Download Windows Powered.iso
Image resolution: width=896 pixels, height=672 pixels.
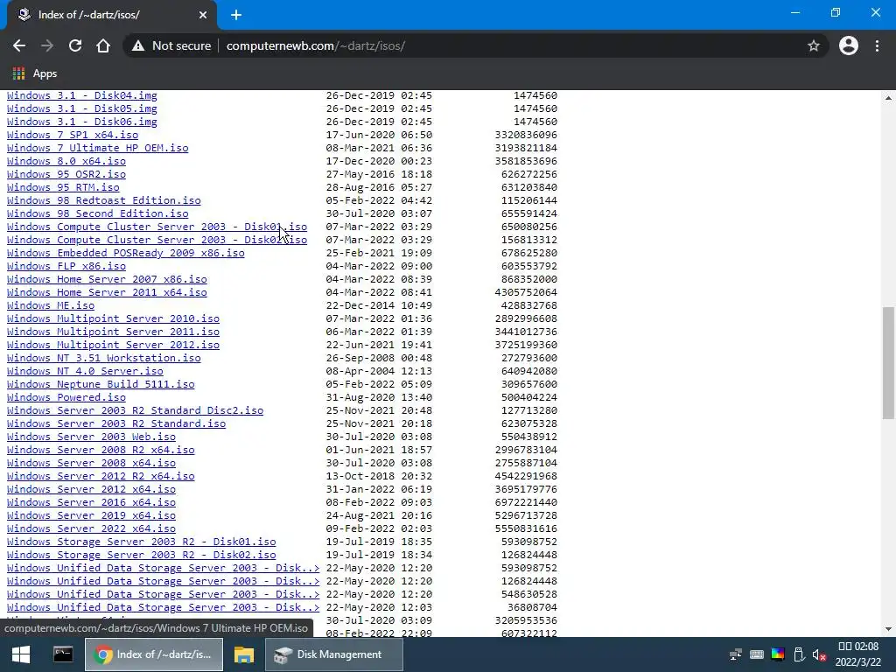(x=66, y=398)
